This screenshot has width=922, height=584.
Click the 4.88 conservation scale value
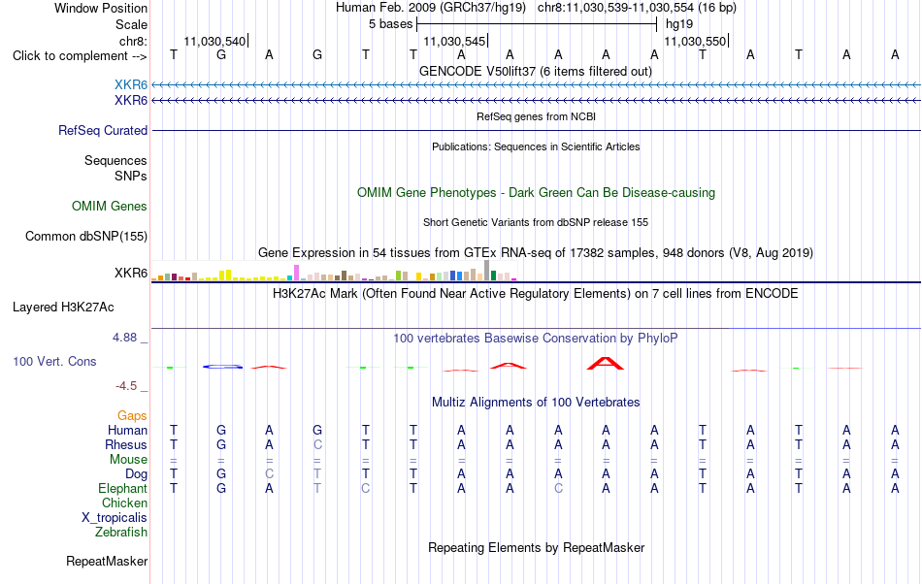pyautogui.click(x=124, y=338)
